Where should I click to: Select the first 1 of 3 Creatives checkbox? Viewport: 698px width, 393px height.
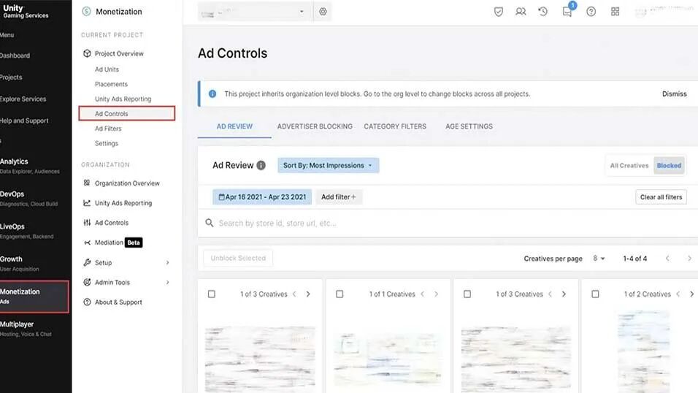(212, 294)
